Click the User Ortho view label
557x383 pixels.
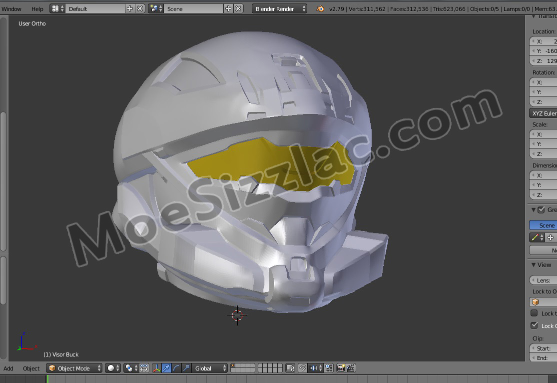(x=32, y=23)
